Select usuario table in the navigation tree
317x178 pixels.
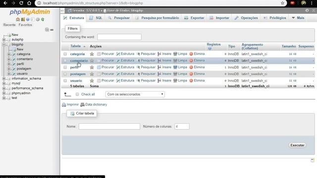(x=22, y=74)
